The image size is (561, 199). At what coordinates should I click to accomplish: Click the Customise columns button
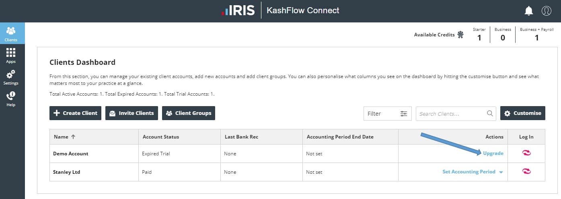click(522, 113)
